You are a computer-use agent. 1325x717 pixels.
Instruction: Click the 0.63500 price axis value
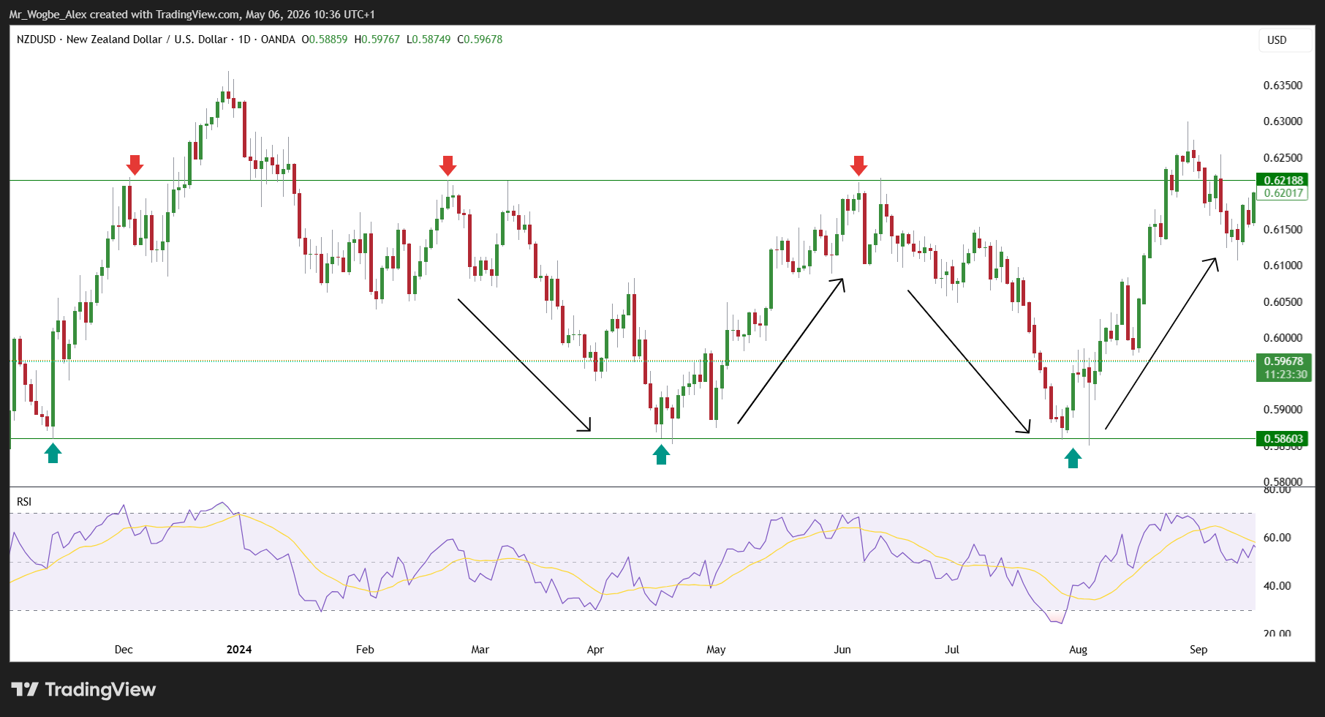click(x=1283, y=86)
